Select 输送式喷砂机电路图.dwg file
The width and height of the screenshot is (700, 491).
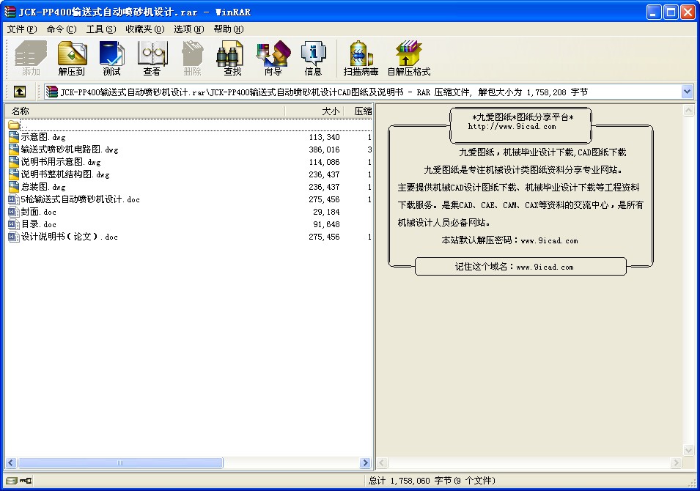tap(69, 149)
